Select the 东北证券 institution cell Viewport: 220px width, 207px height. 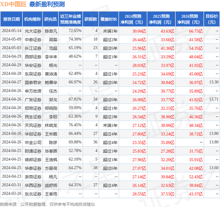click(x=33, y=194)
